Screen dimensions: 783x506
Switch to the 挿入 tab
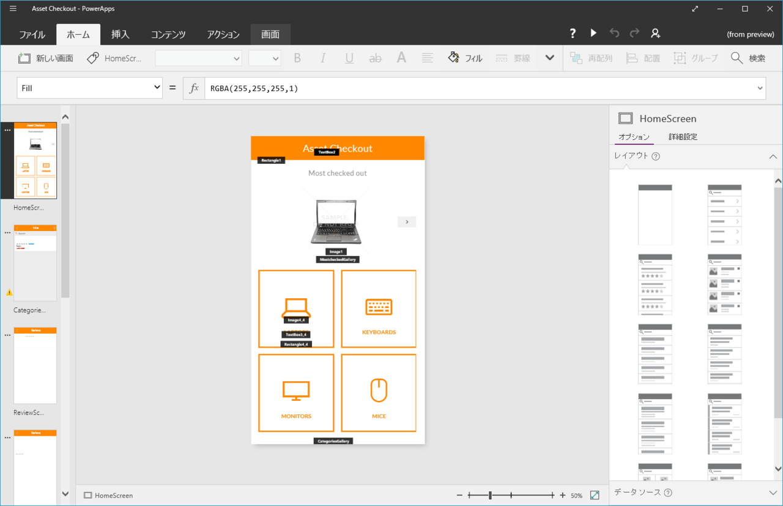pyautogui.click(x=120, y=34)
